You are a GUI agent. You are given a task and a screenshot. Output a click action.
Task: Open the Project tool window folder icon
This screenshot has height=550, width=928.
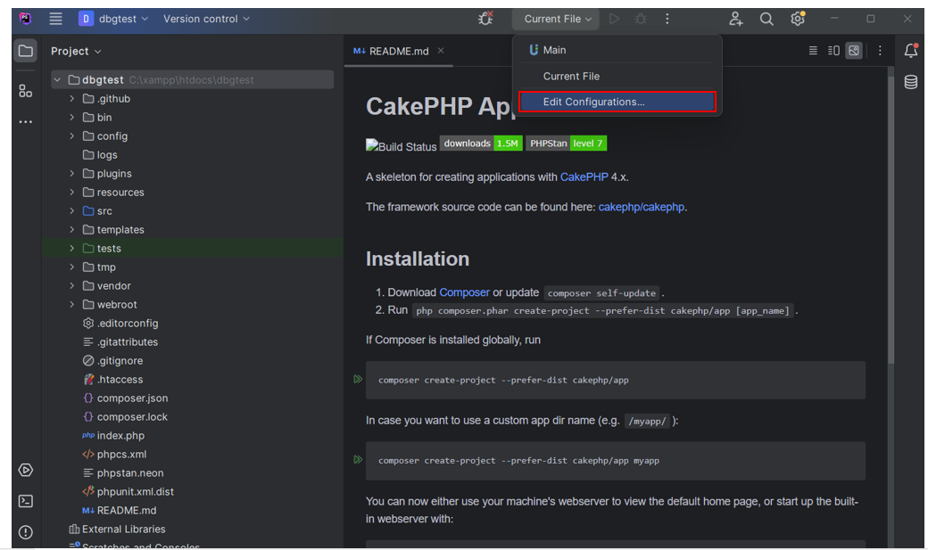(x=26, y=51)
